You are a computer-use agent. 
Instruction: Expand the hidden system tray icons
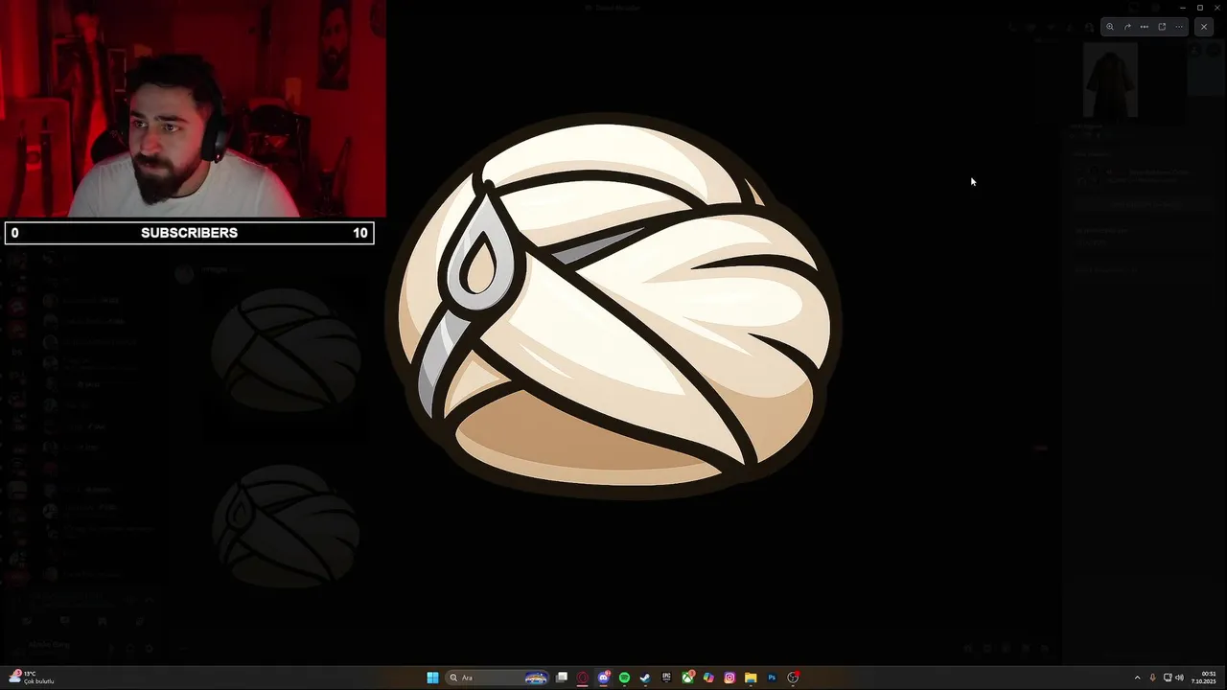click(1137, 678)
